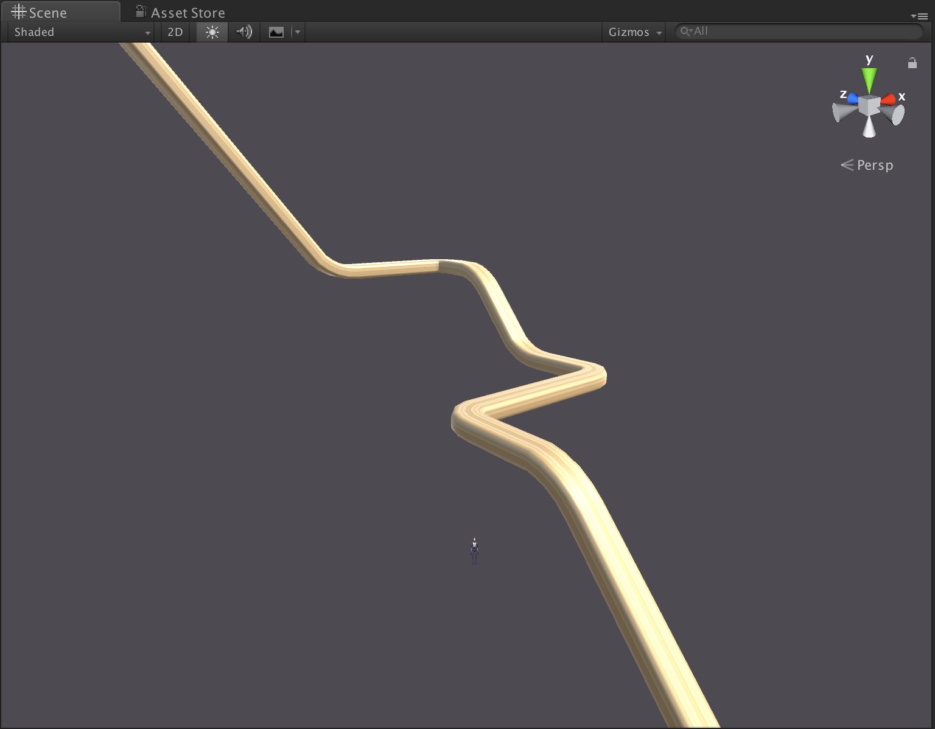
Task: Toggle scene effects image icon
Action: pyautogui.click(x=276, y=32)
